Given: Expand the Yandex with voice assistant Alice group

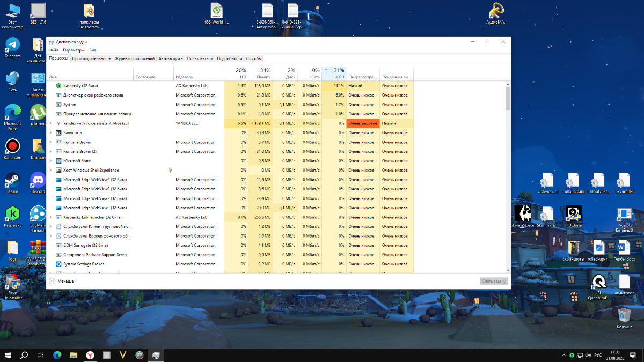Looking at the screenshot, I should (x=50, y=123).
